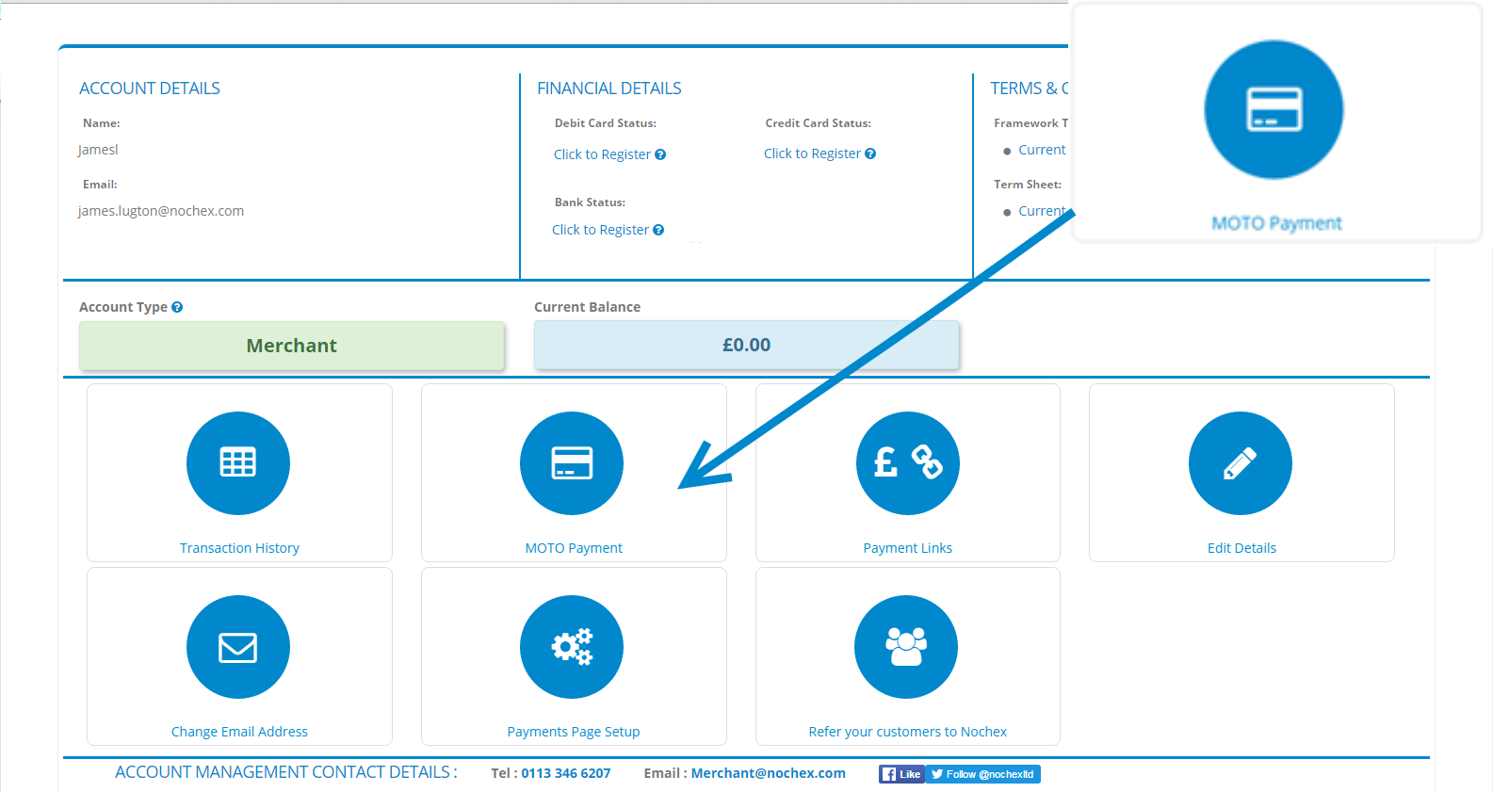Screen dimensions: 1493x792
Task: Call telephone number 0113 346 6207
Action: 566,773
